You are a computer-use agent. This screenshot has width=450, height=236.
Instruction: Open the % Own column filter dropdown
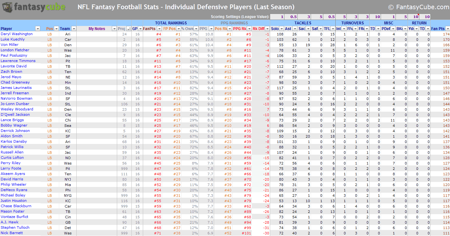pos(196,29)
